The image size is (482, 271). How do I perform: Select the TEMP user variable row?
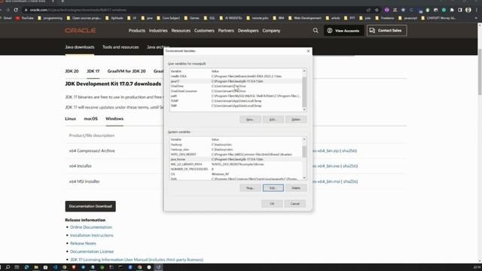pyautogui.click(x=236, y=101)
